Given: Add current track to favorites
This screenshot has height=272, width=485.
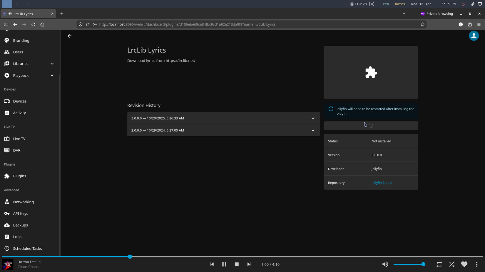Looking at the screenshot, I should 464,264.
